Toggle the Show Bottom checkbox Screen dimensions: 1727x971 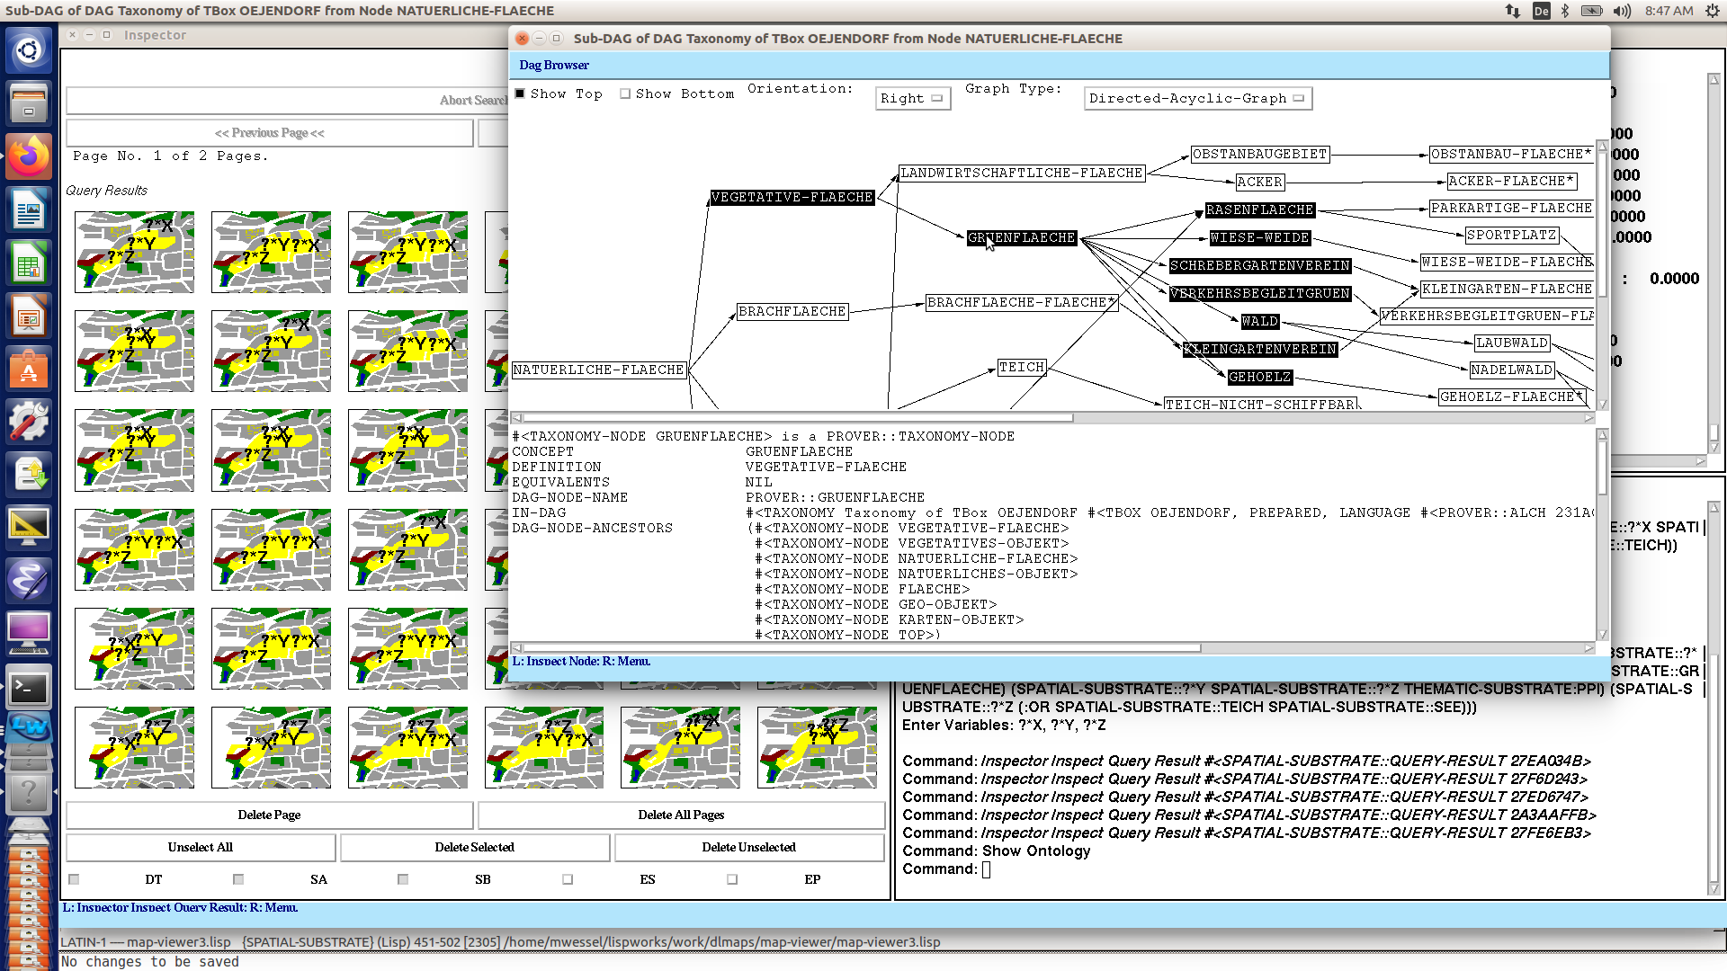pyautogui.click(x=625, y=94)
